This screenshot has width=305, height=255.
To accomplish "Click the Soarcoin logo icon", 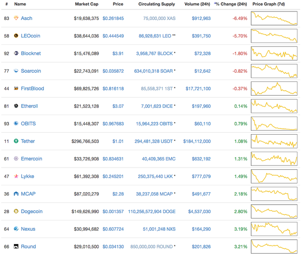I will (16, 71).
